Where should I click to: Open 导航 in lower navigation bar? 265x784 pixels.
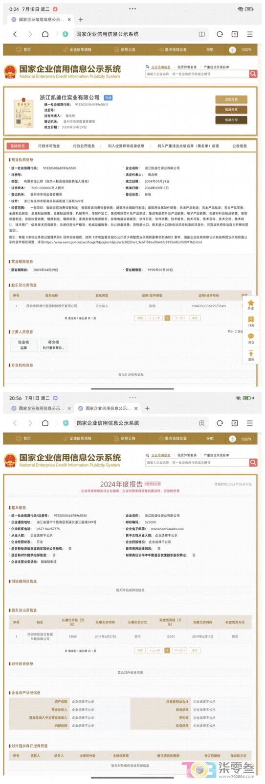pyautogui.click(x=210, y=439)
